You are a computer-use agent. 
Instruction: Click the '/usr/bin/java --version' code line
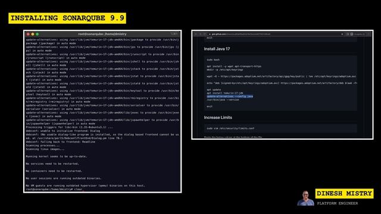tap(223, 100)
